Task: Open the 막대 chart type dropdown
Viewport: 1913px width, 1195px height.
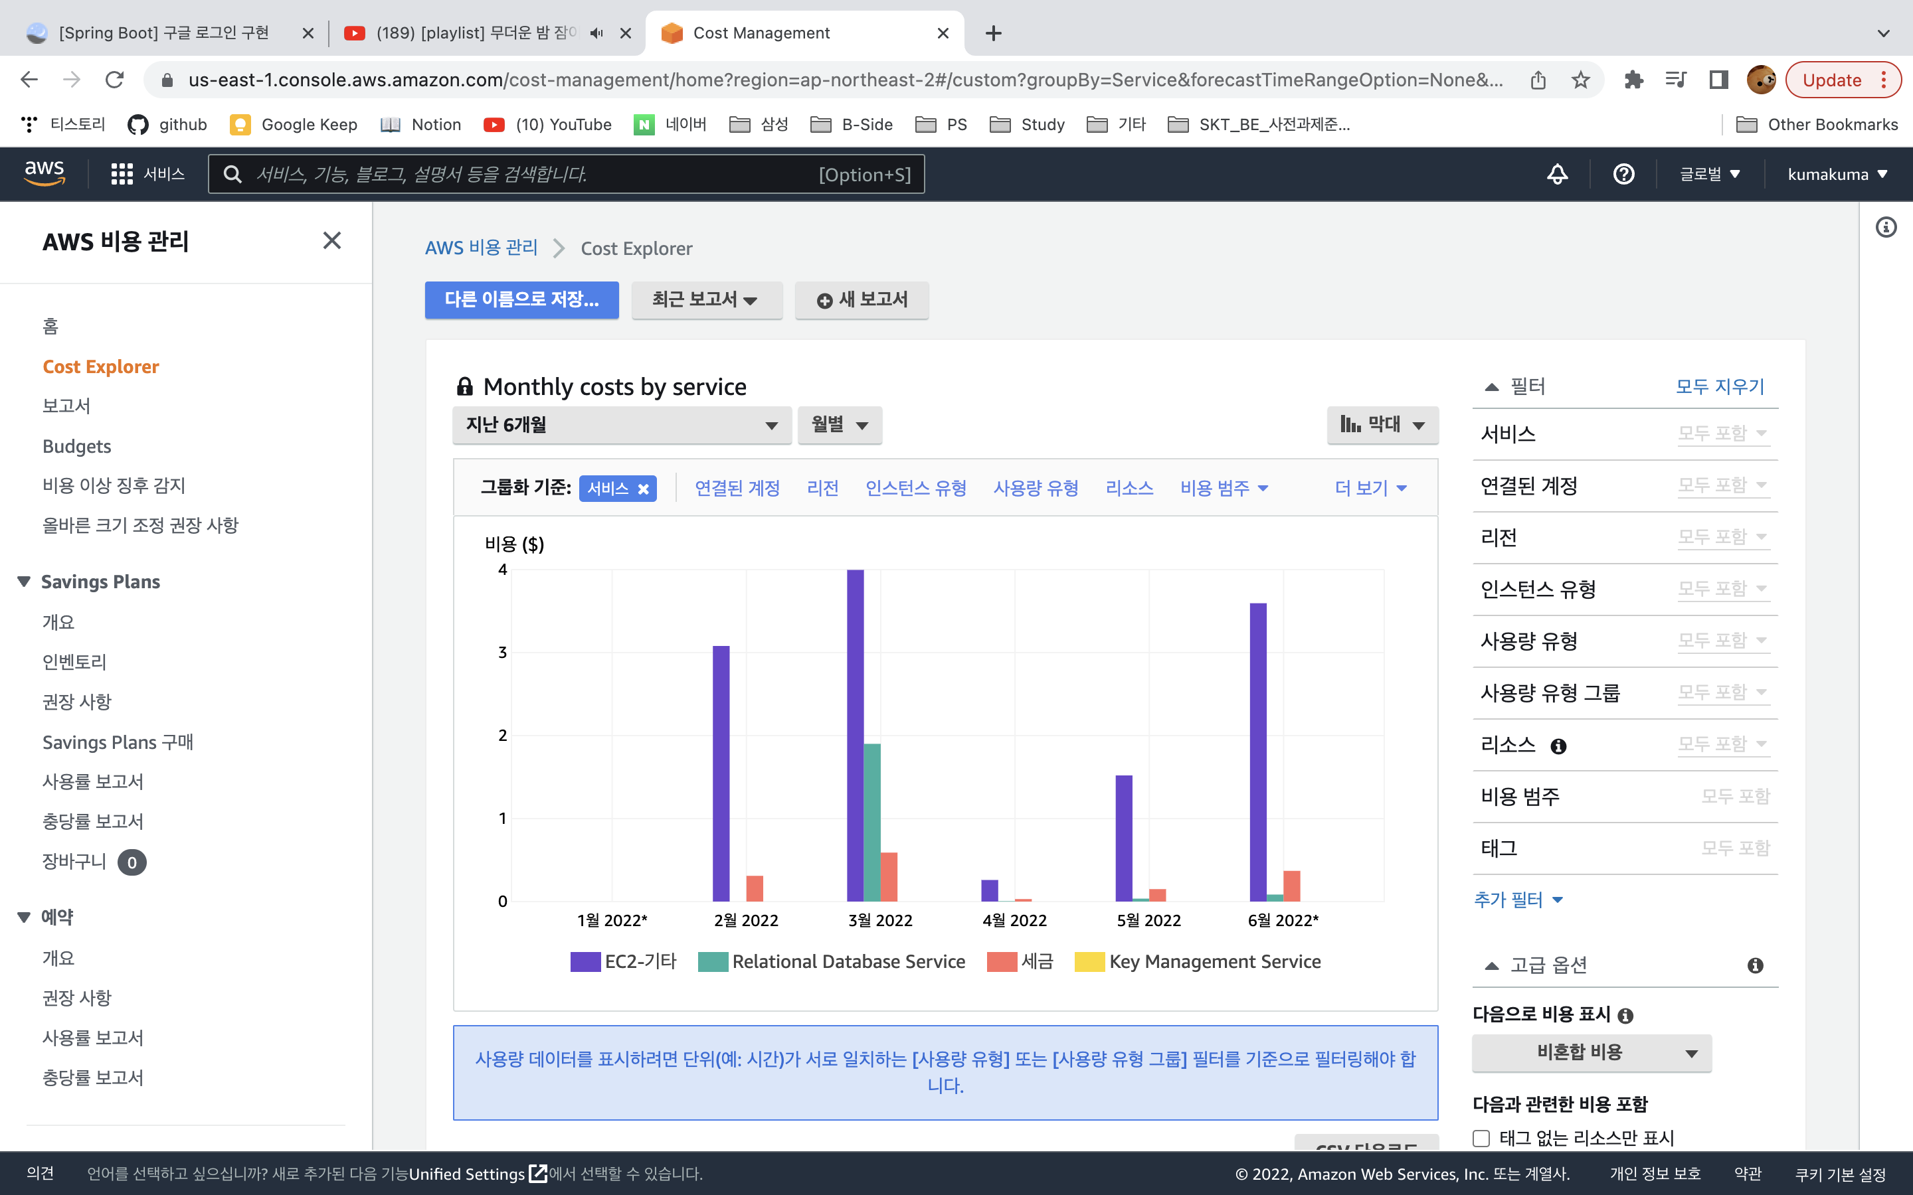Action: (x=1382, y=425)
